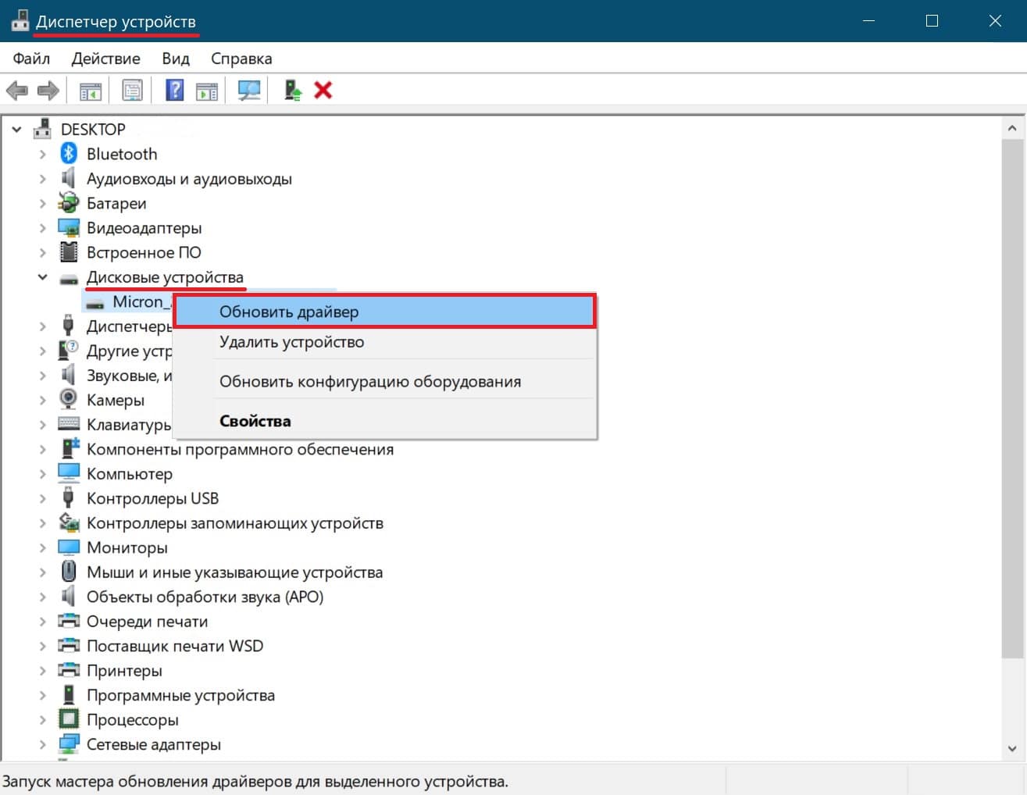Click the printer icon beside Очереди печати
The width and height of the screenshot is (1027, 795).
tap(69, 621)
